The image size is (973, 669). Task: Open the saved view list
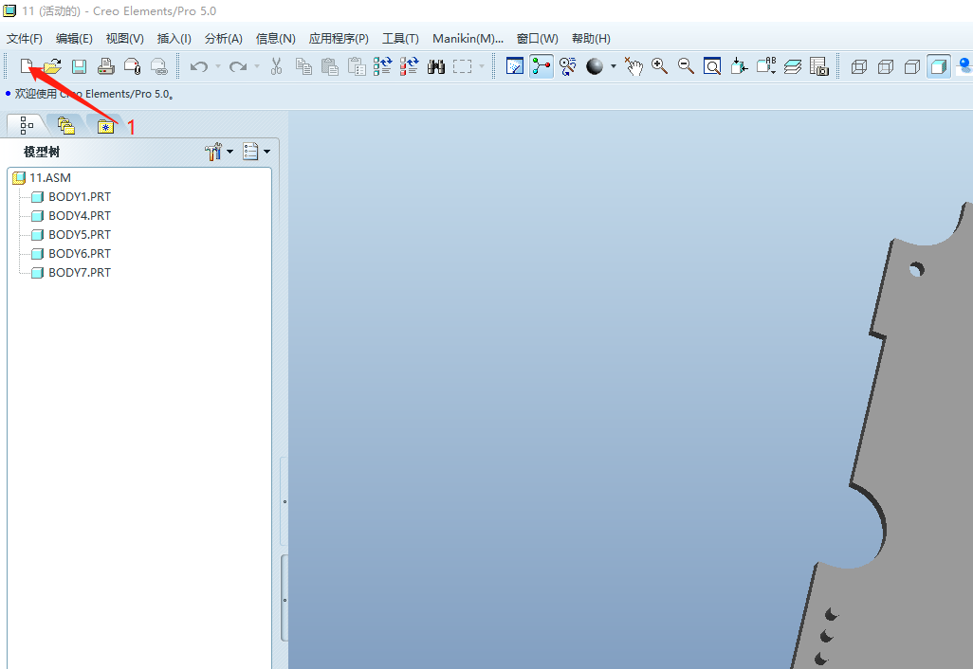coord(766,66)
